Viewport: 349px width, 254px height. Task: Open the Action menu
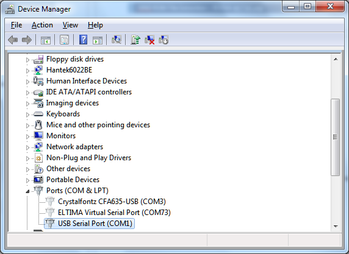click(42, 25)
